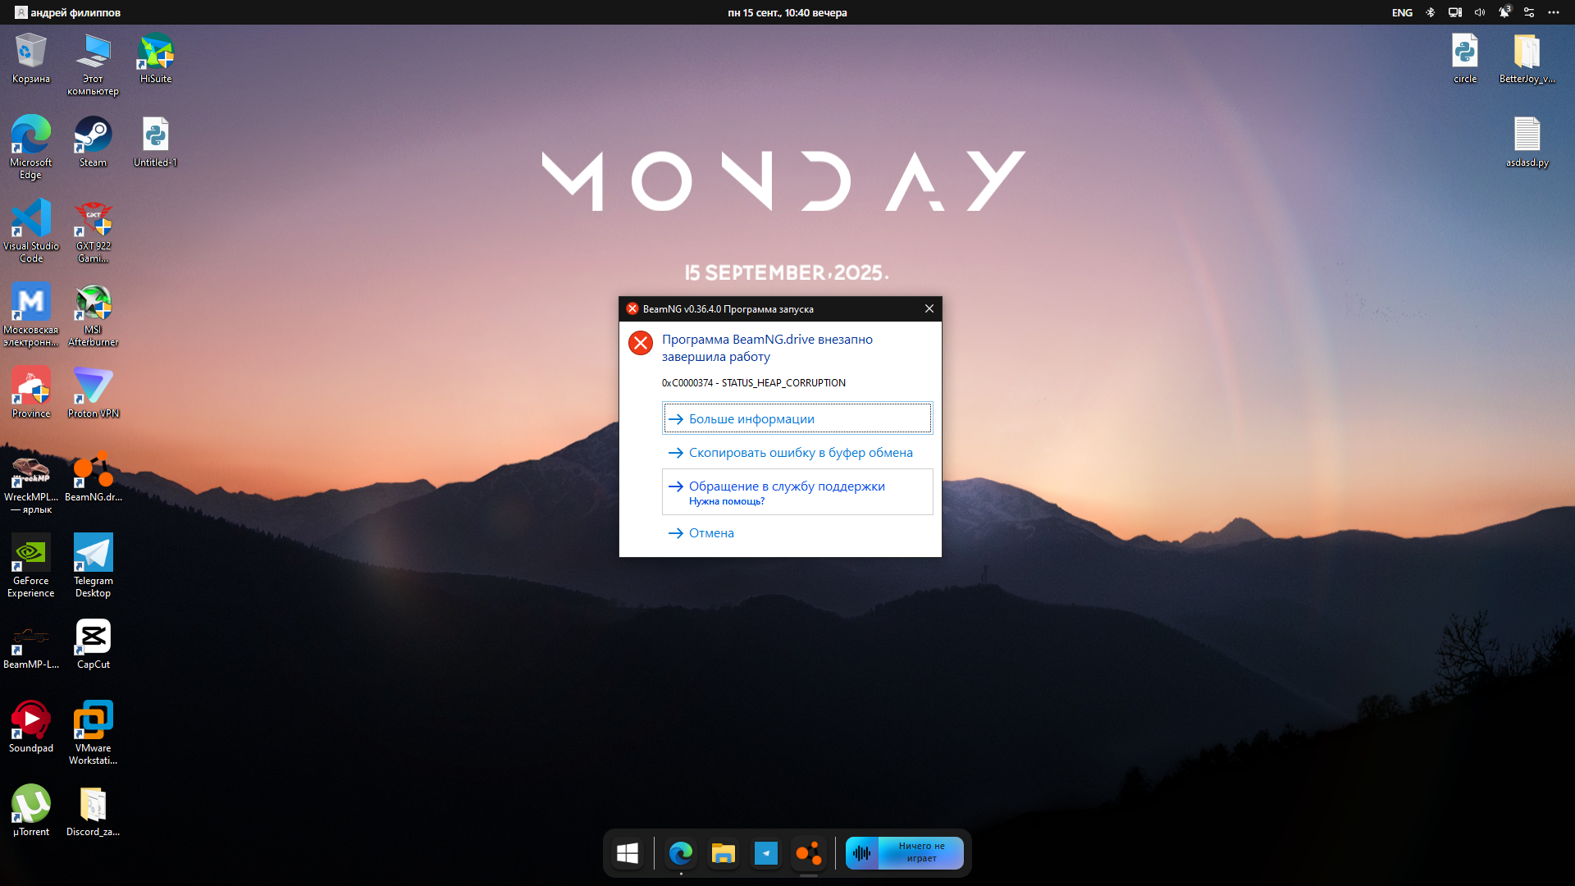Screen dimensions: 1575x886
Task: Click the 'Ничего не играет' media widget
Action: pos(905,853)
